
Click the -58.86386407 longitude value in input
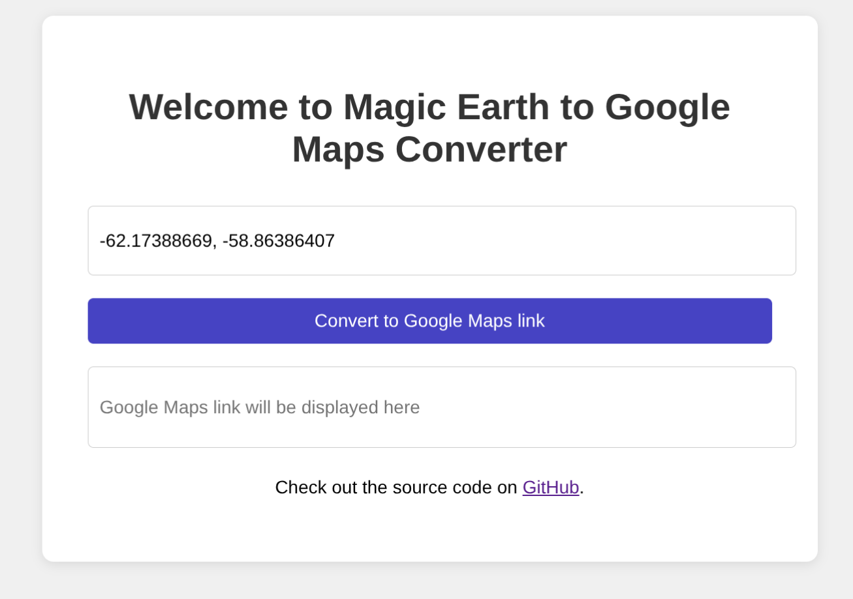279,241
